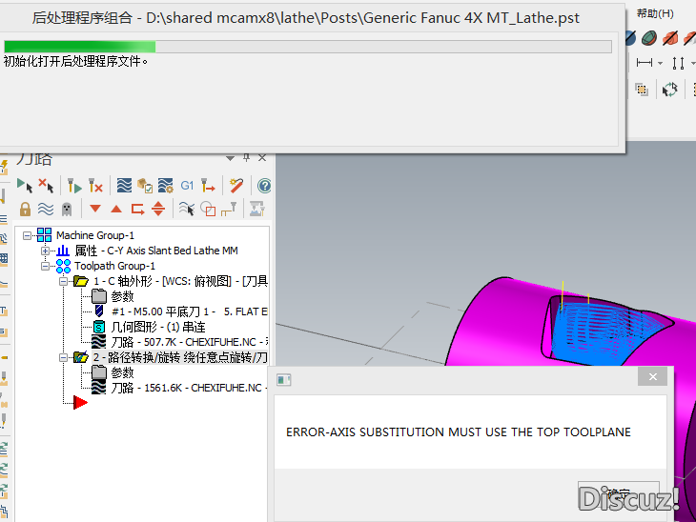This screenshot has height=522, width=696.
Task: Collapse Toolpath Group-1 node
Action: 45,266
